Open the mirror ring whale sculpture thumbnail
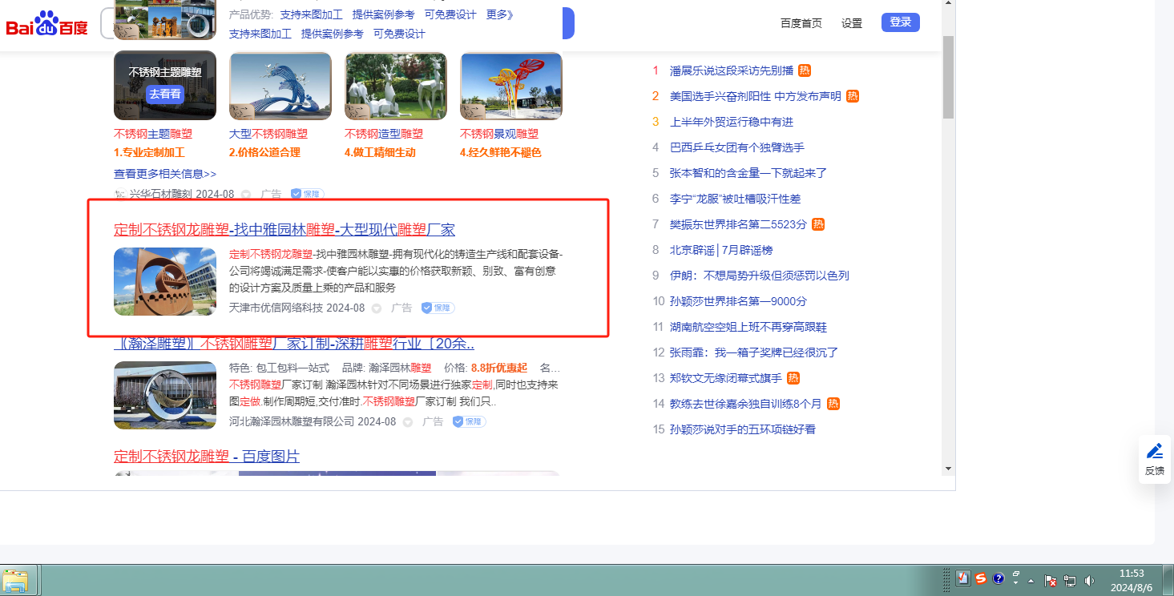This screenshot has width=1174, height=596. (165, 395)
